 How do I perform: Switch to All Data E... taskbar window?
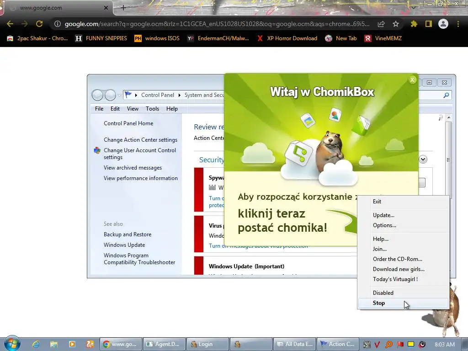coord(295,344)
